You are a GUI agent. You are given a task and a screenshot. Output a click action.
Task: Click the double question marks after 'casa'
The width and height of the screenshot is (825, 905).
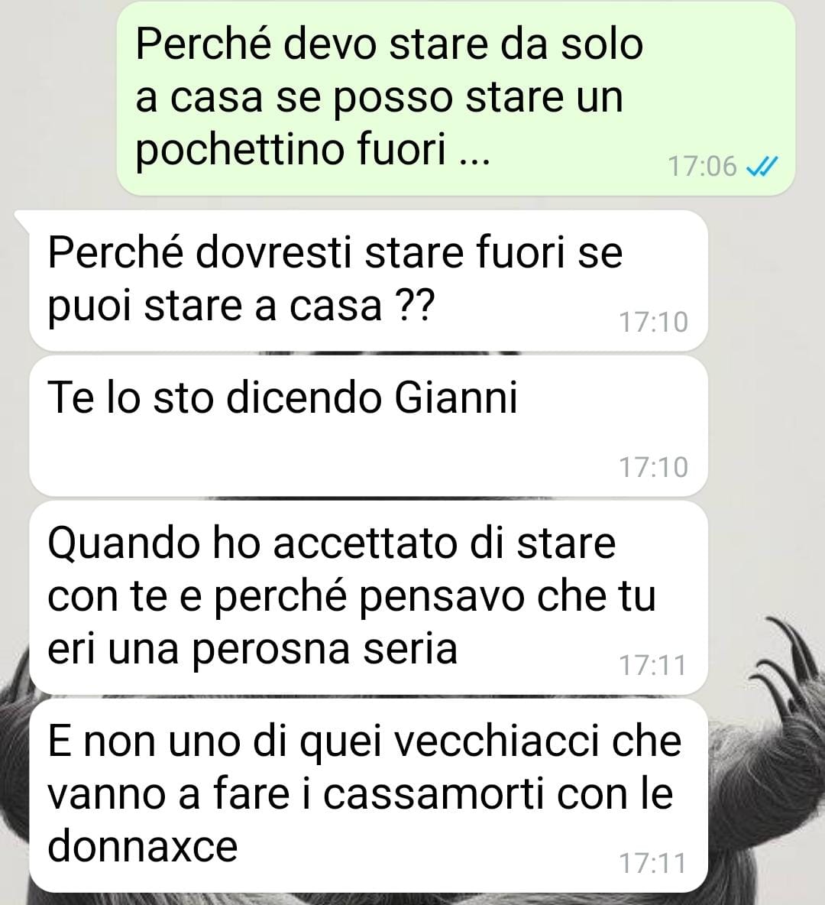[416, 306]
